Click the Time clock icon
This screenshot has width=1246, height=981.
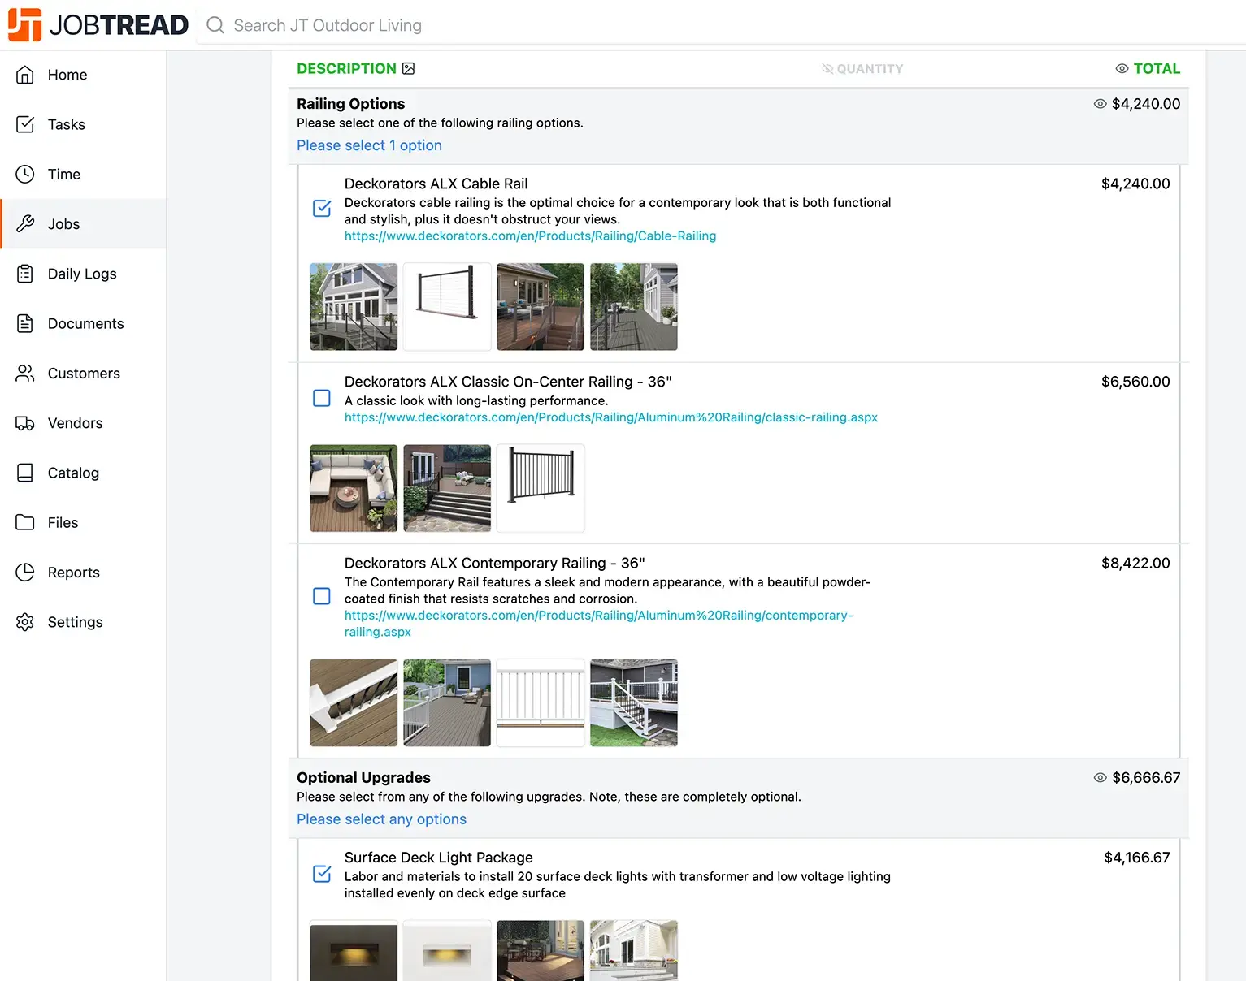tap(25, 175)
